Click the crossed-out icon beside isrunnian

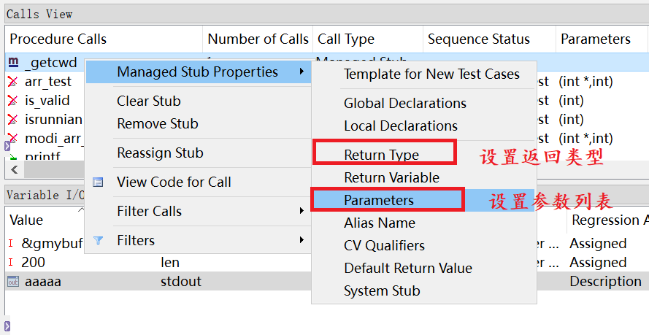click(x=12, y=120)
